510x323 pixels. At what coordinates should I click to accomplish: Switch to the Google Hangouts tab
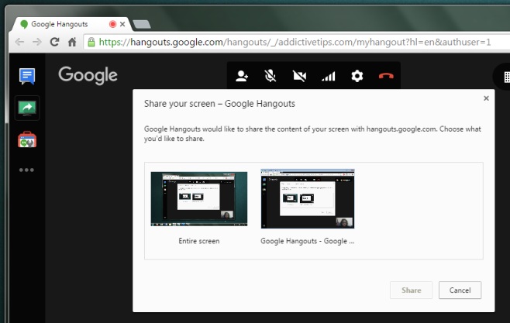(70, 24)
